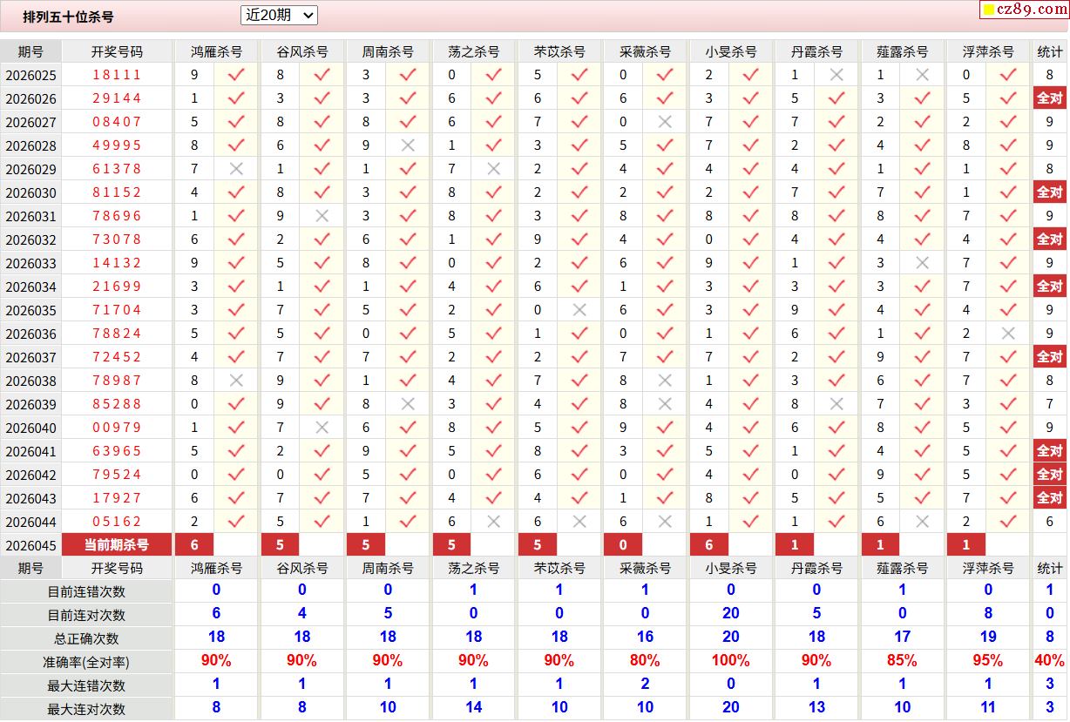The image size is (1070, 722).
Task: Click red checkmark for 小旻杀号 in row 2026025
Action: 751,75
